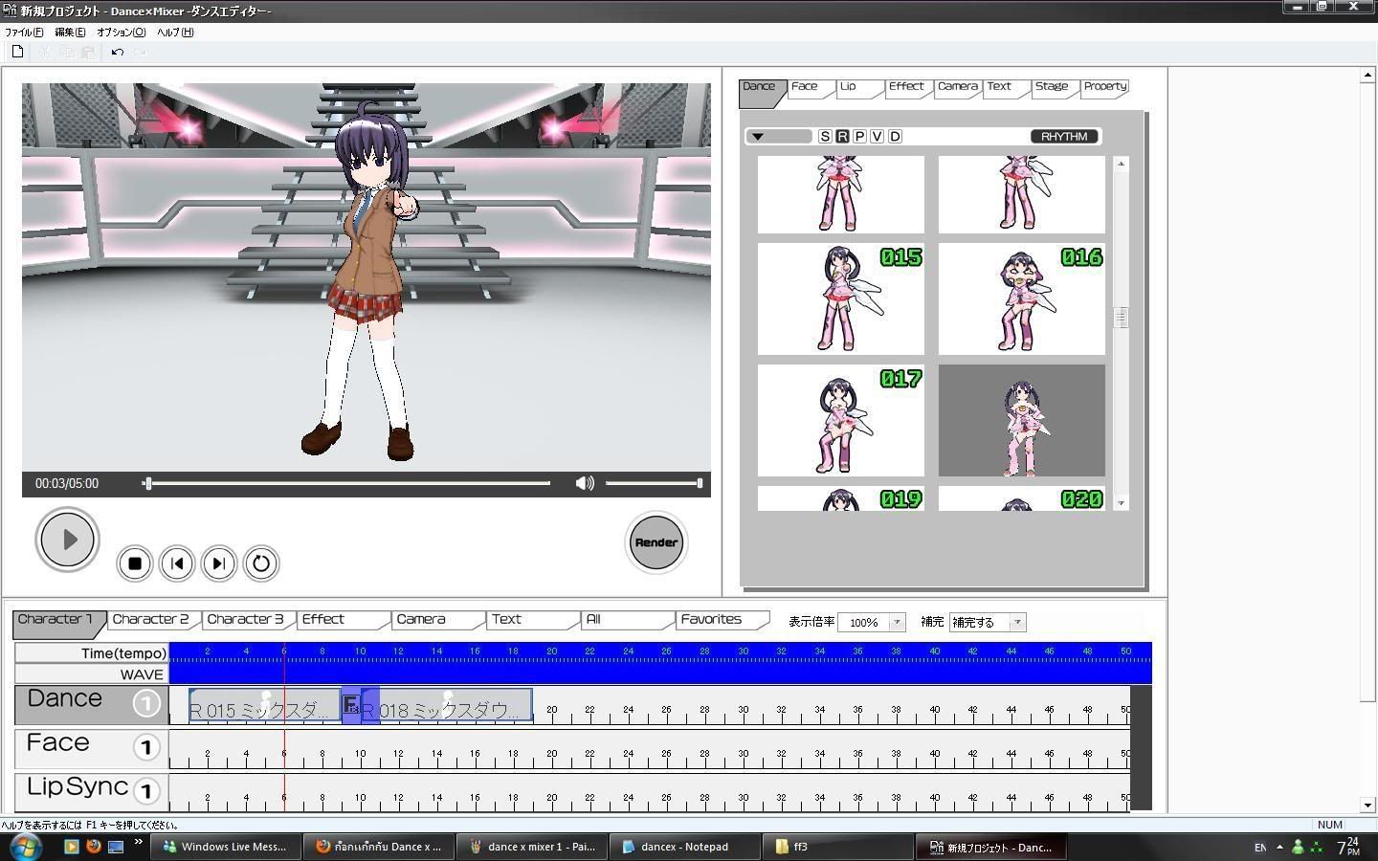1378x861 pixels.
Task: Open the Camera timeline tab
Action: coord(437,621)
